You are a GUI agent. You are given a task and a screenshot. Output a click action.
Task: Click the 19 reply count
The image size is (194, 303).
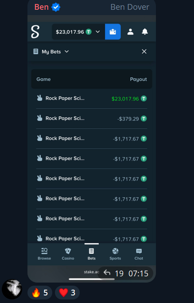[119, 273]
